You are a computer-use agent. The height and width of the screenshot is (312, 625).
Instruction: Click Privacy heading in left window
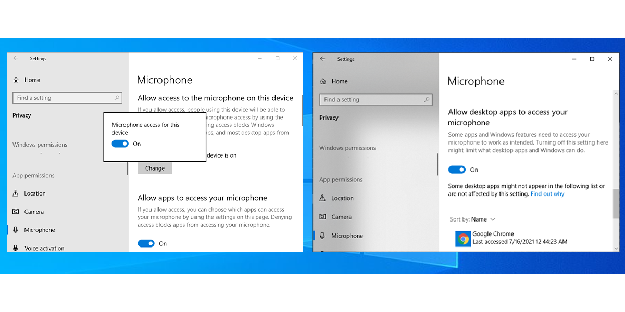tap(22, 115)
